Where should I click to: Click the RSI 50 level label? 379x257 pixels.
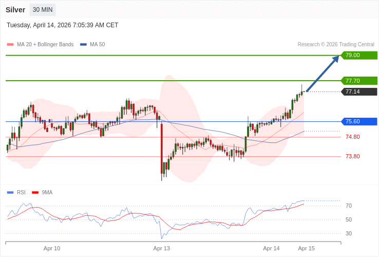click(x=349, y=219)
